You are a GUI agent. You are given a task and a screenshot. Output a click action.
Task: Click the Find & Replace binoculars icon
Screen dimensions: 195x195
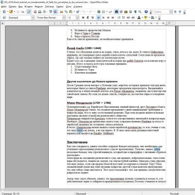(x=117, y=12)
